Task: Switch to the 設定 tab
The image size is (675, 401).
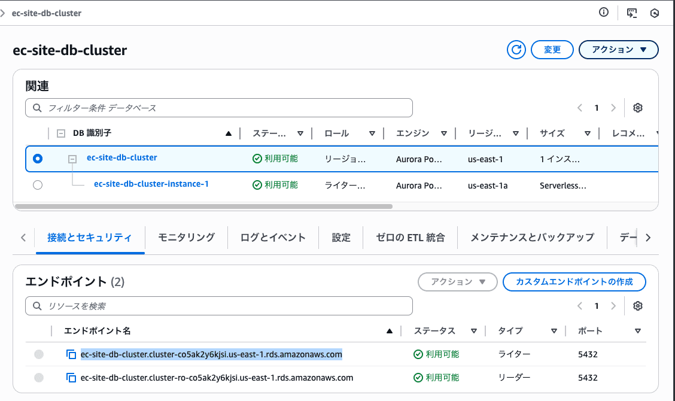Action: tap(340, 237)
